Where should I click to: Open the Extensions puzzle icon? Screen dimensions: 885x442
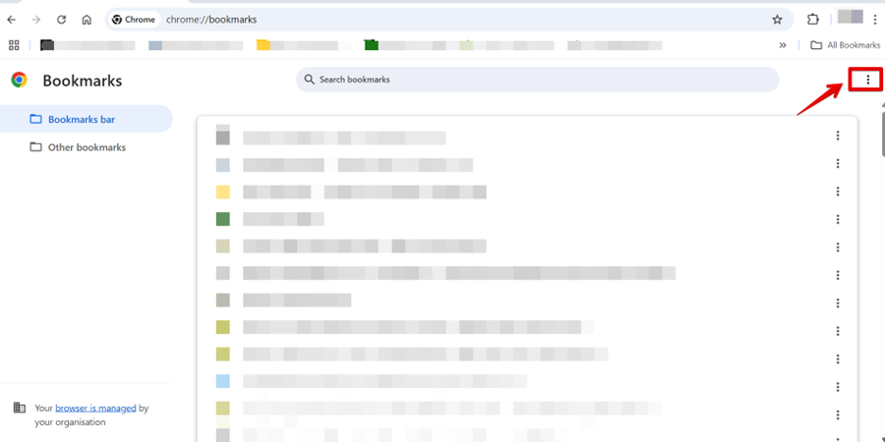click(x=813, y=20)
